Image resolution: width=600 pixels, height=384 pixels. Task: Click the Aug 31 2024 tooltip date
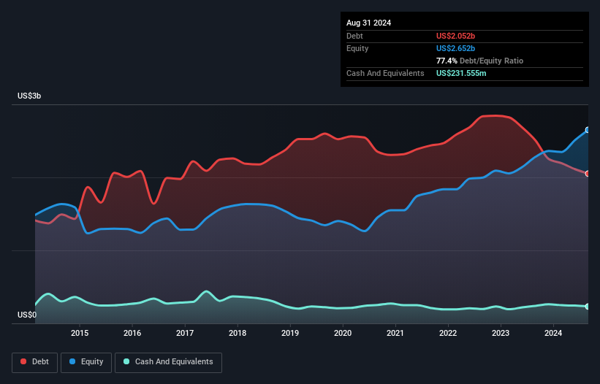click(x=369, y=23)
